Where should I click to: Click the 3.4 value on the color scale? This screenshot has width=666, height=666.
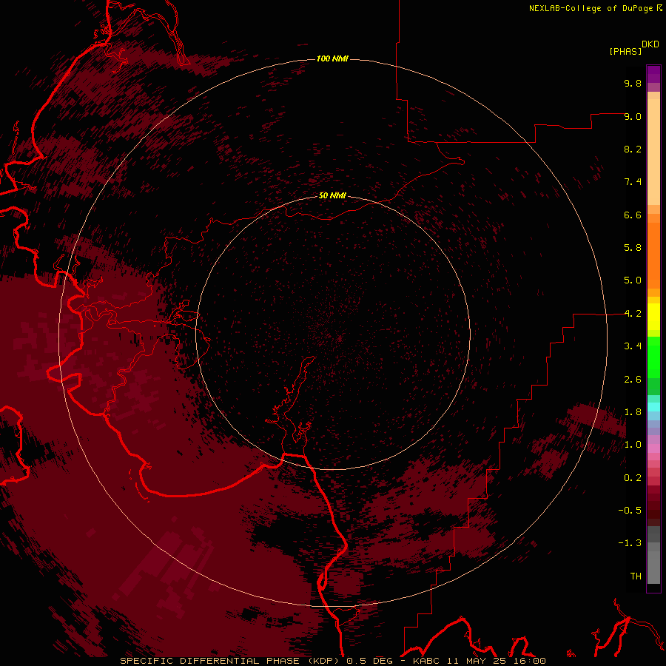coord(633,346)
